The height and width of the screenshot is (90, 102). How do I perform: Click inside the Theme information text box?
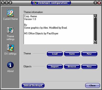coord(59,29)
